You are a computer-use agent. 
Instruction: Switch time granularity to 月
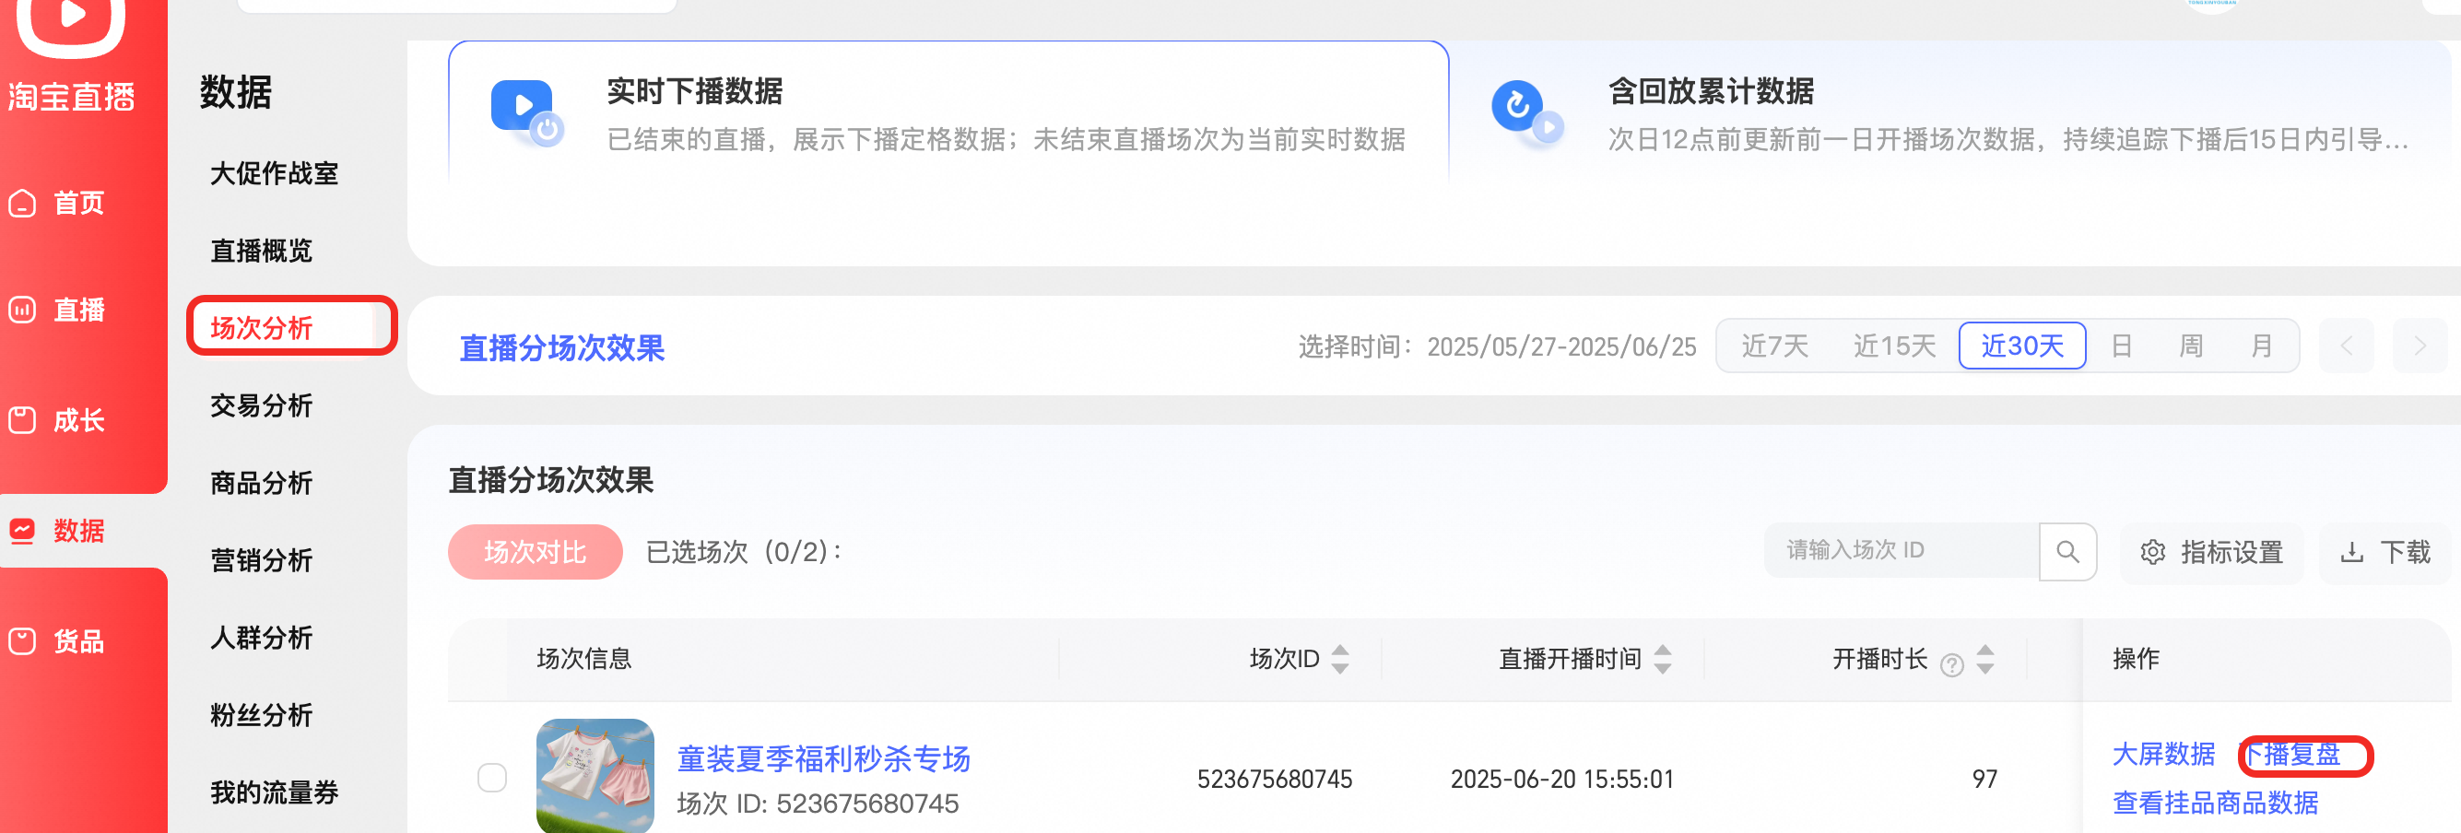click(2261, 346)
